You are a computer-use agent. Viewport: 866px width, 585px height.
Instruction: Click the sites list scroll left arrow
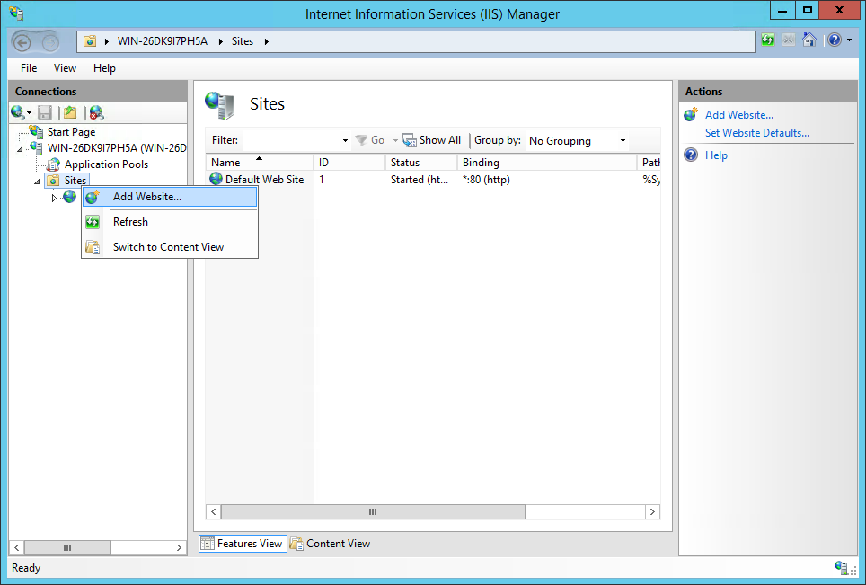pyautogui.click(x=213, y=511)
